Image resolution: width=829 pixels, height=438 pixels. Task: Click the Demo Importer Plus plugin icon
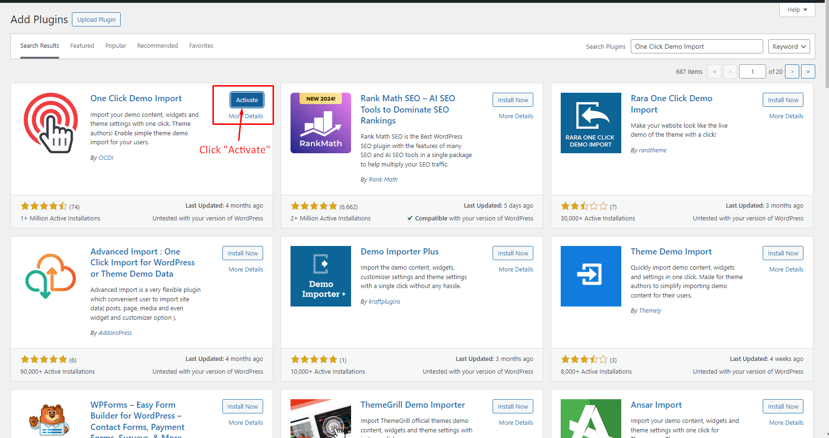[x=320, y=276]
